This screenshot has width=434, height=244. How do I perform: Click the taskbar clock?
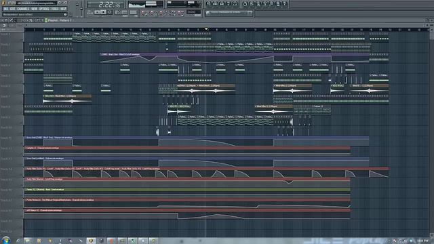(x=422, y=241)
